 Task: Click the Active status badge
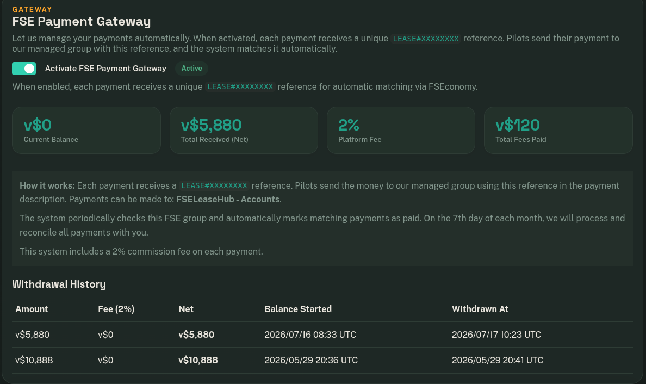(x=191, y=69)
